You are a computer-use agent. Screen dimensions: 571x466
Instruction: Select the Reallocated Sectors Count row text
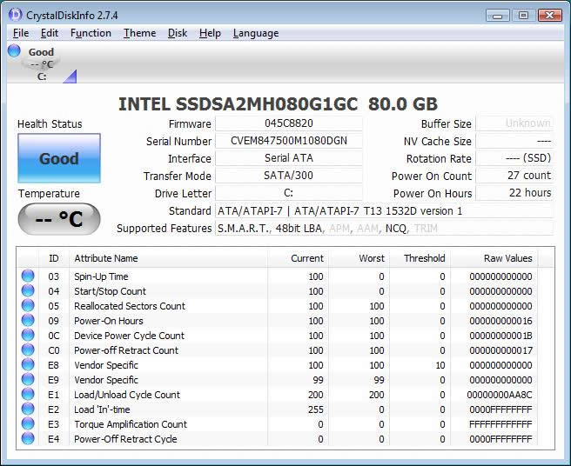tap(130, 306)
